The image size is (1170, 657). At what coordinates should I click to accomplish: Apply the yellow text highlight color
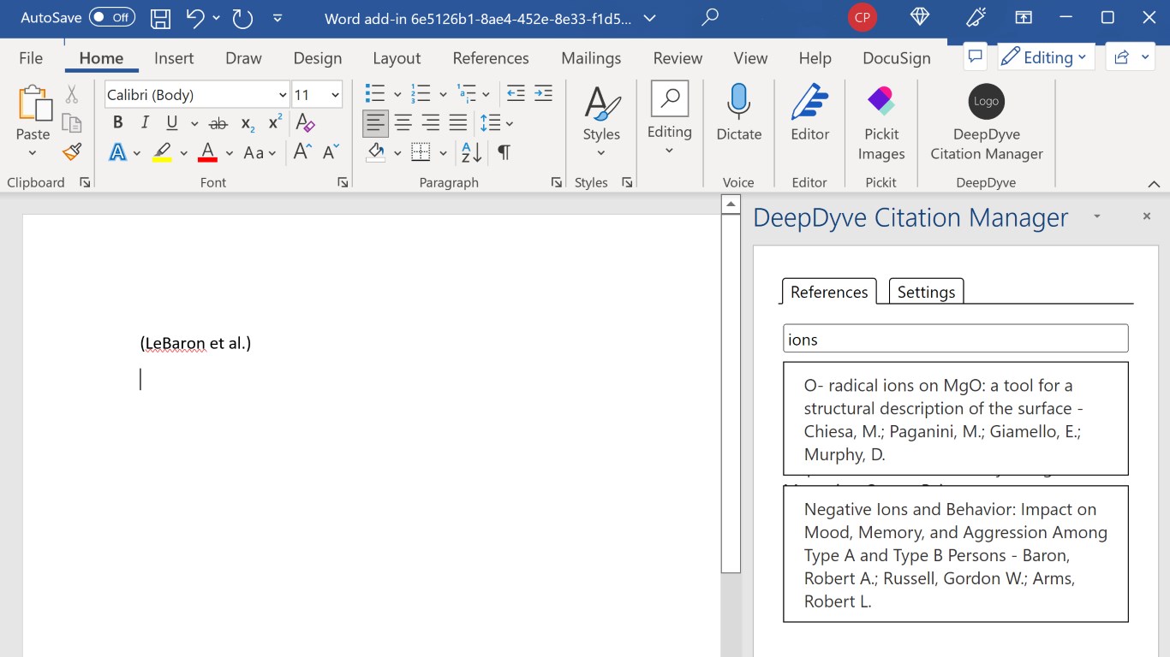coord(162,153)
